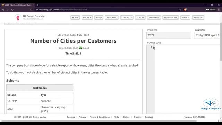222x125 pixels.
Task: Click the zoom magnifier in address bar
Action: point(180,10)
